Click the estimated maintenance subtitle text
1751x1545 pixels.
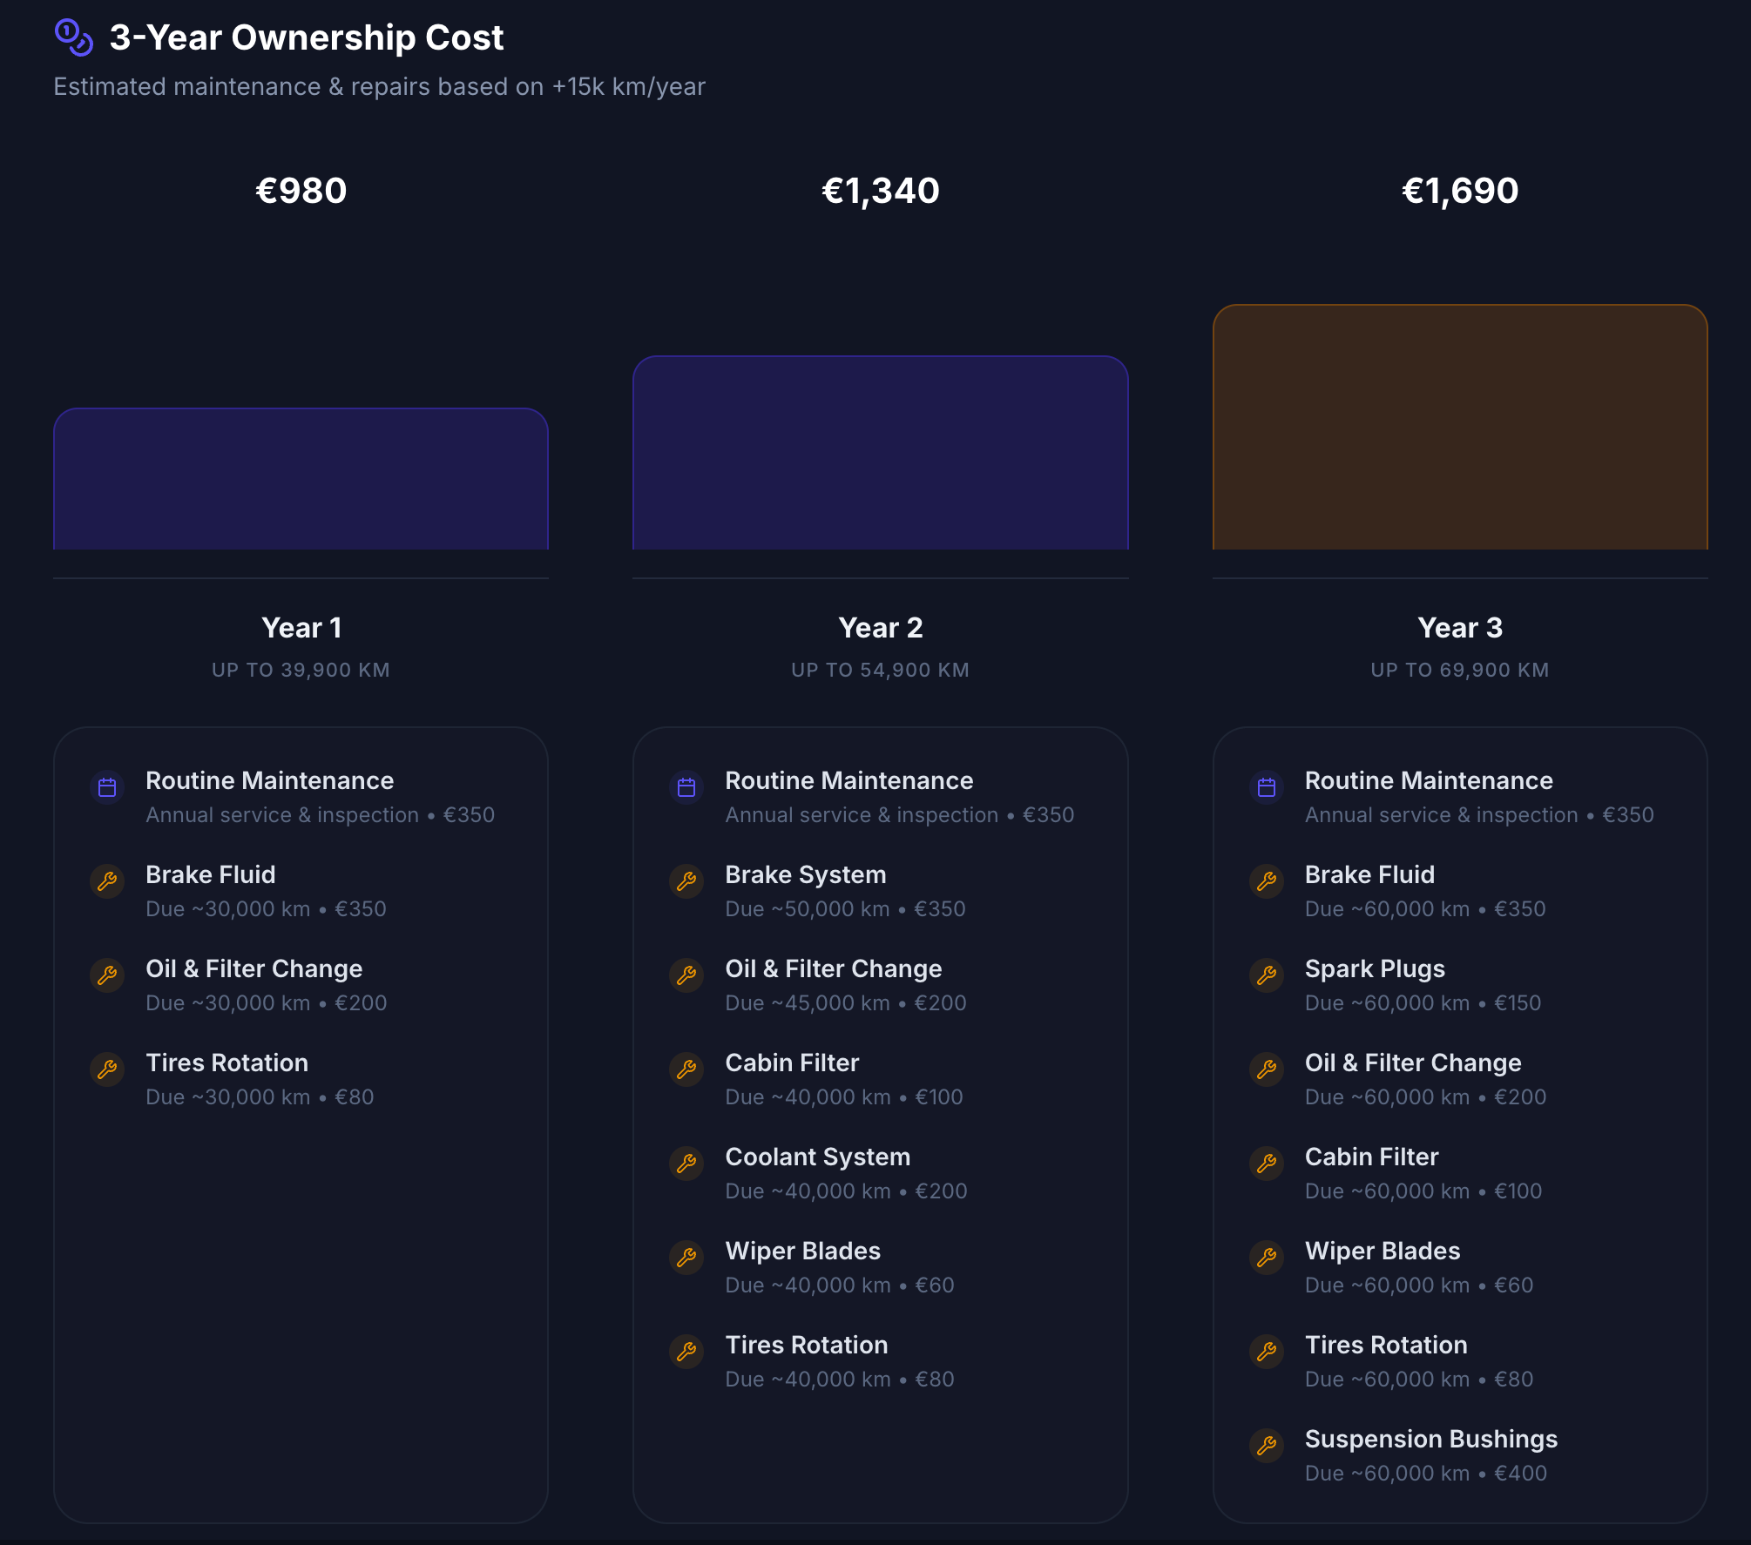(x=379, y=87)
